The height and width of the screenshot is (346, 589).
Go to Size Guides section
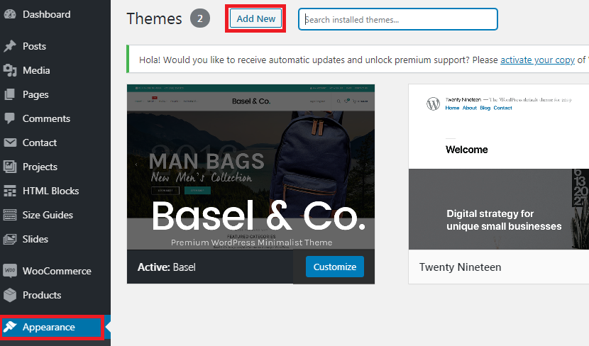pos(48,215)
